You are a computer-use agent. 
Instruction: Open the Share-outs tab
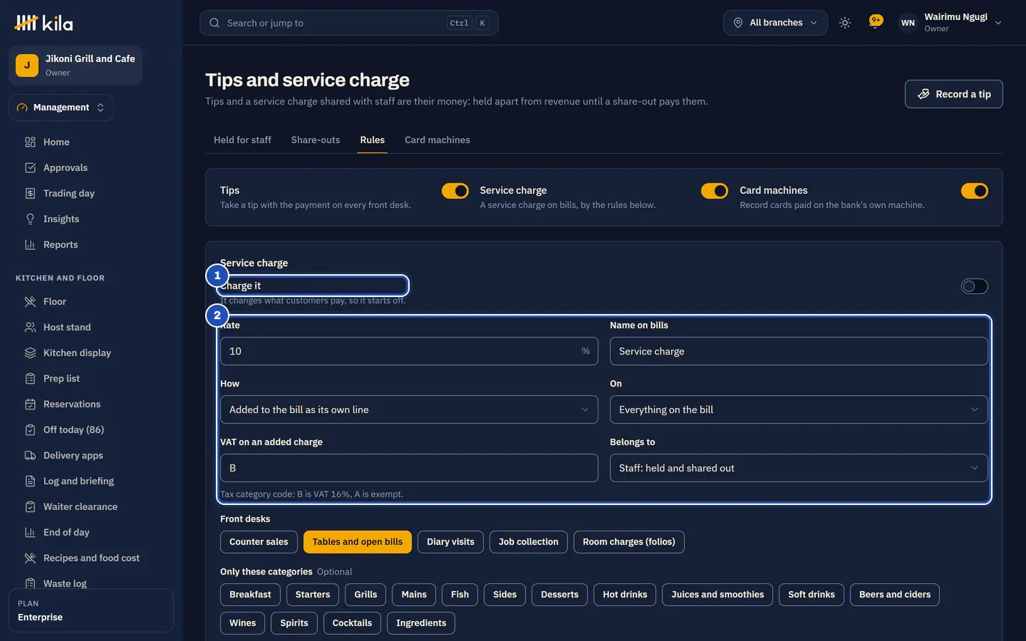click(x=316, y=140)
